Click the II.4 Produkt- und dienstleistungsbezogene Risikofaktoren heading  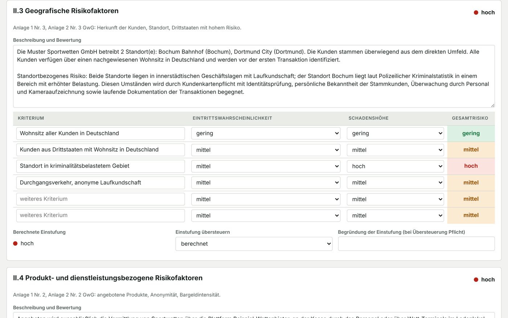(108, 278)
